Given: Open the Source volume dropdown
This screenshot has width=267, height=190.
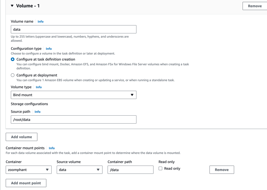Looking at the screenshot, I should [79, 170].
